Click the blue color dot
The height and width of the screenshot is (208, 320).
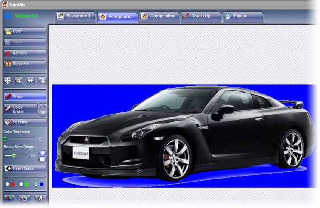tap(41, 184)
